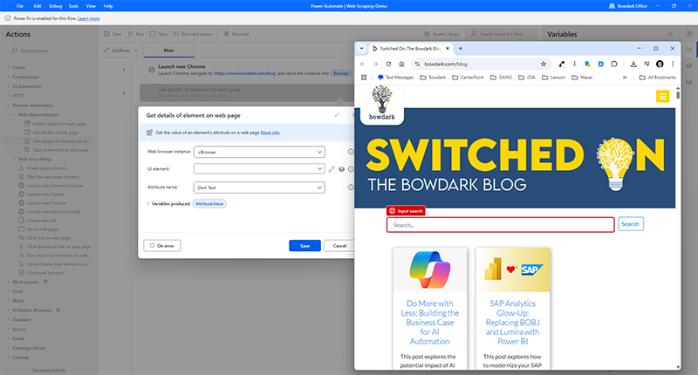
Task: Open Chrome's three-dot menu
Action: [x=673, y=64]
